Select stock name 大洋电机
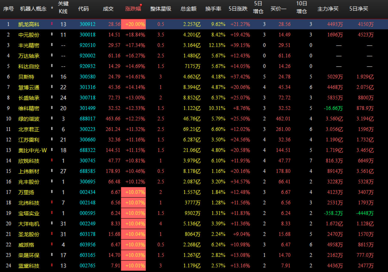Image resolution: width=388 pixels, height=272 pixels. (x=29, y=224)
